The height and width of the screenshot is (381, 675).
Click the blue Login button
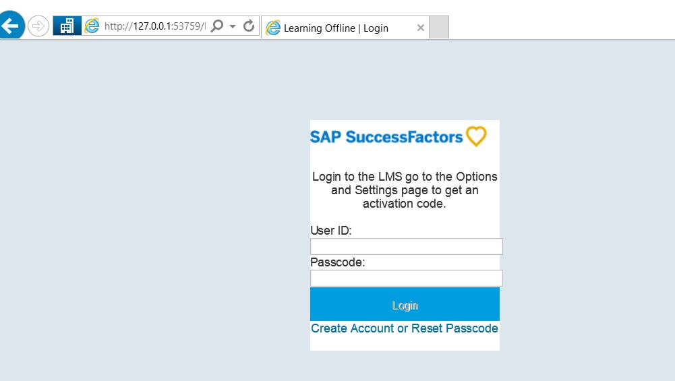405,304
